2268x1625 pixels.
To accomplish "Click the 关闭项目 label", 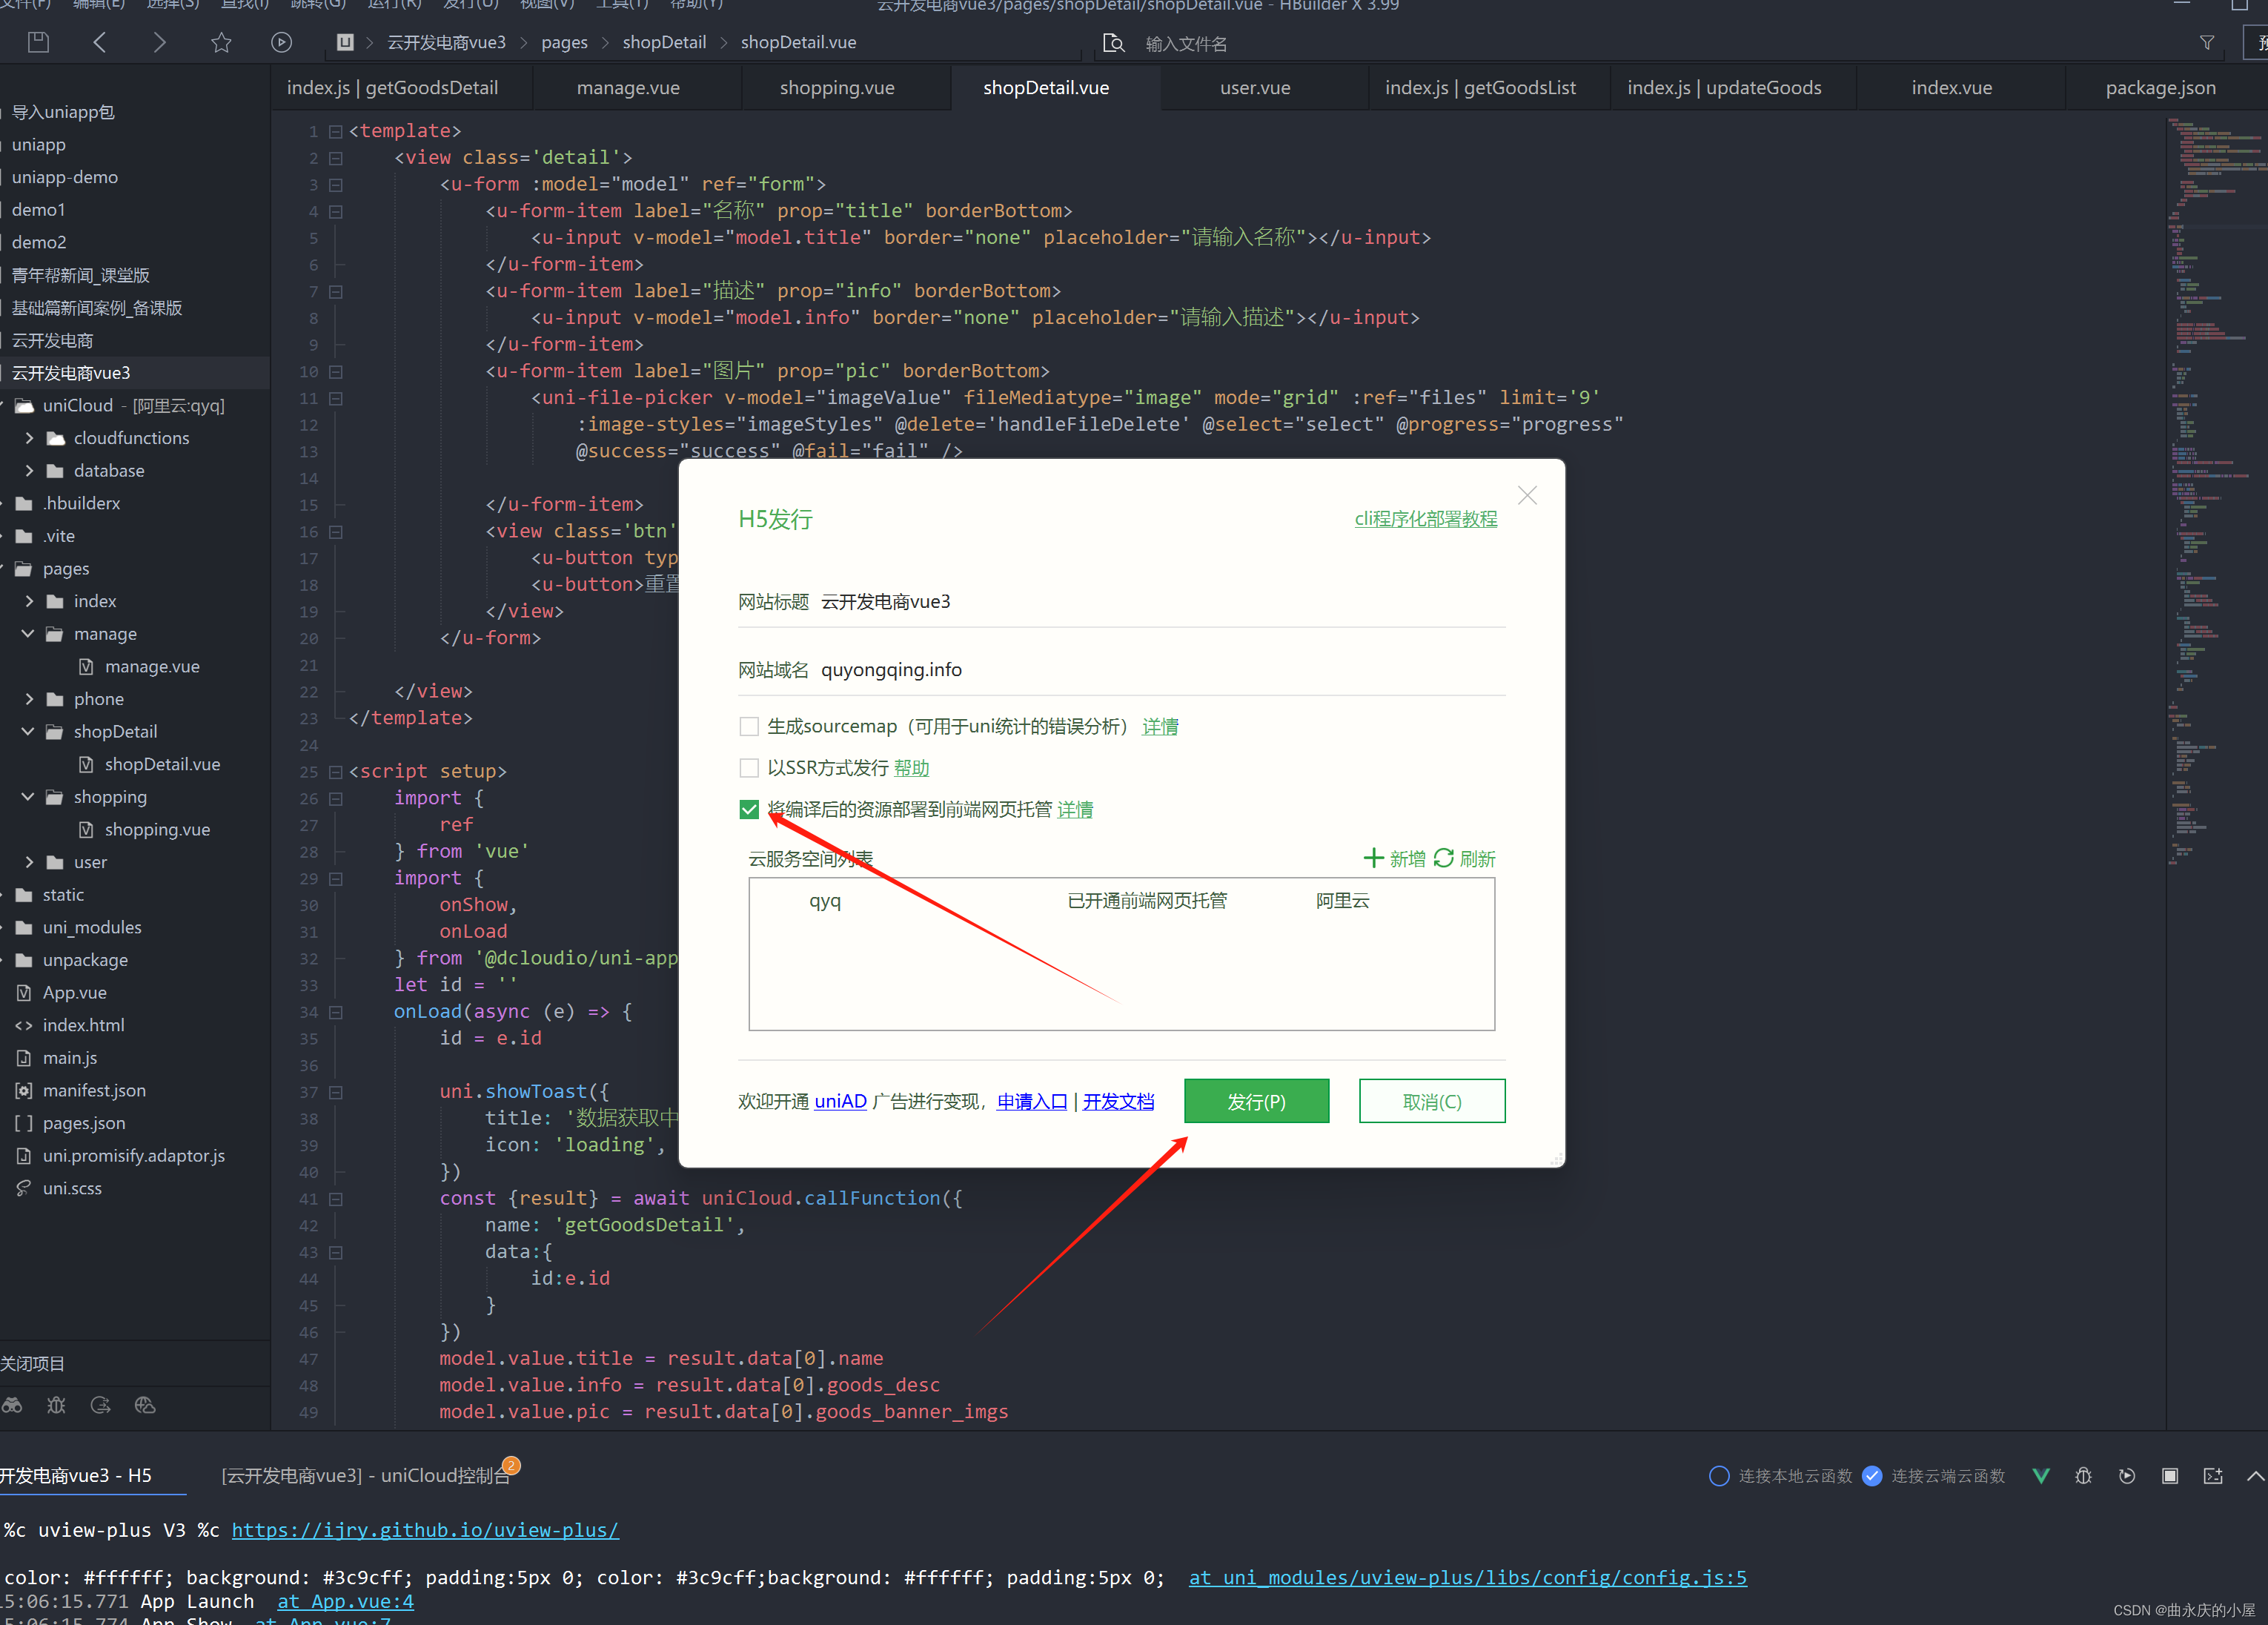I will coord(32,1363).
